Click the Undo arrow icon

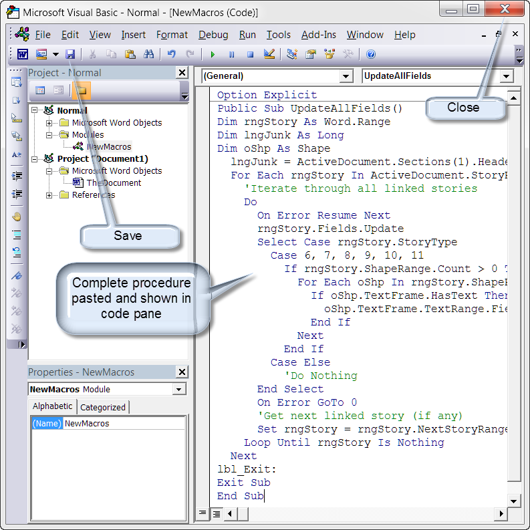click(x=172, y=54)
